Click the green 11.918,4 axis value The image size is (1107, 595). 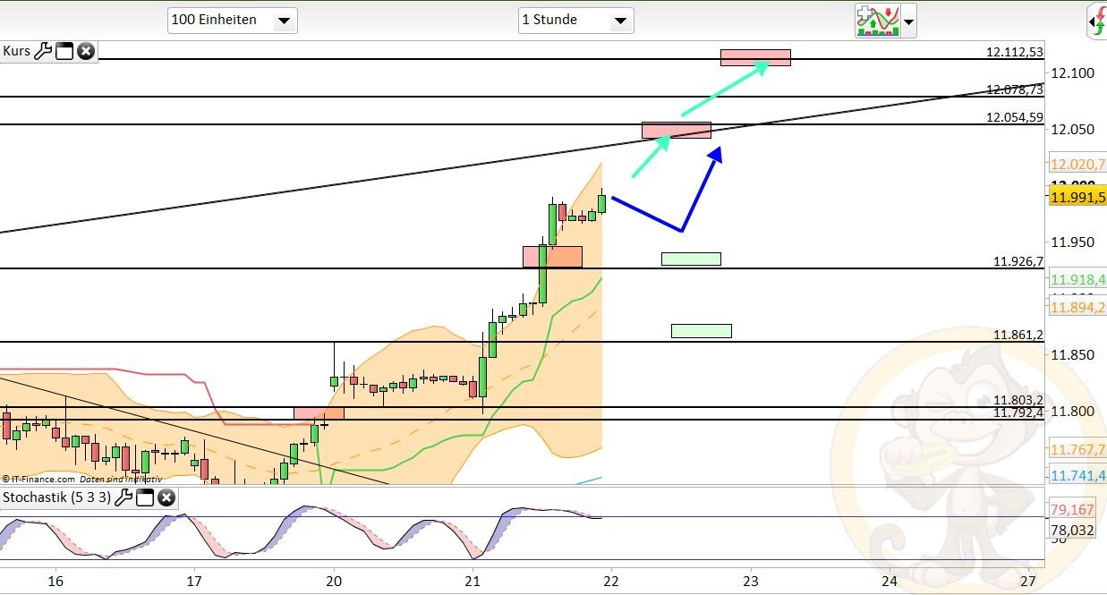[1077, 279]
